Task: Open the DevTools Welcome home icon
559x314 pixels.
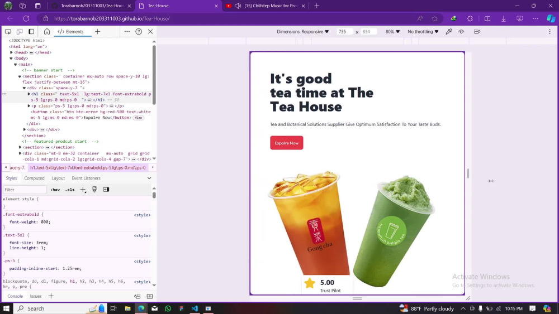Action: (47, 32)
